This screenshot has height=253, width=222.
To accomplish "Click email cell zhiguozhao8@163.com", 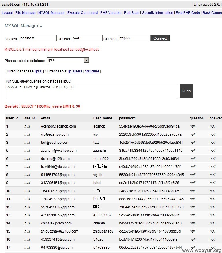I will coord(60,231).
